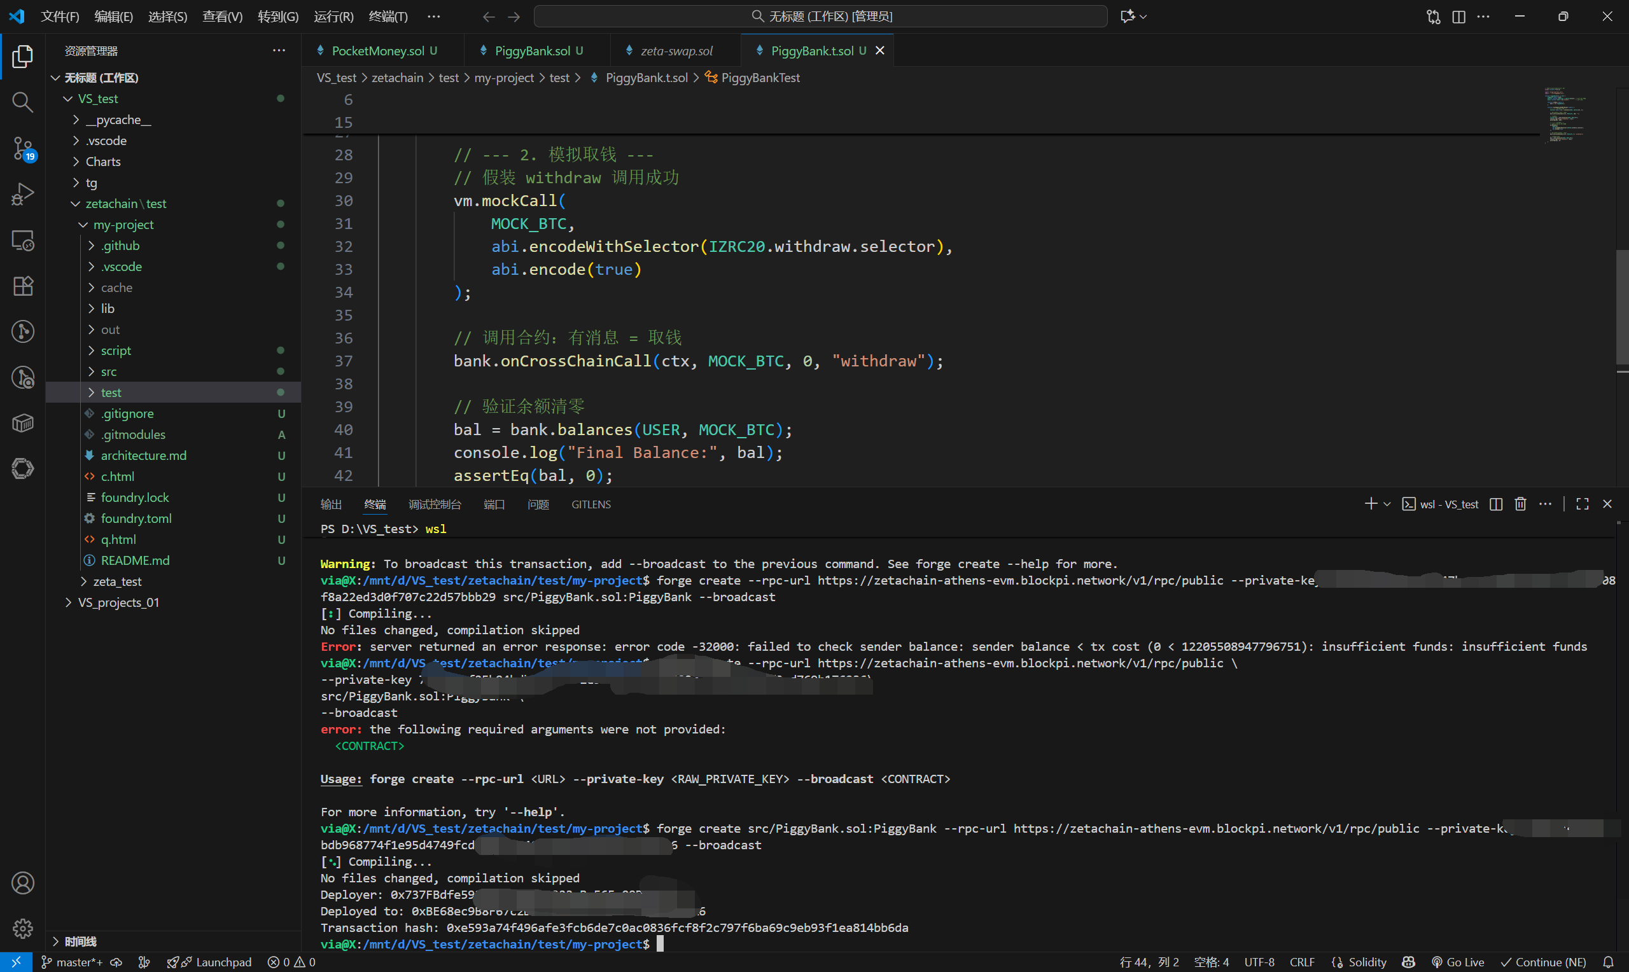
Task: Open Accounts menu in activity bar
Action: [22, 883]
